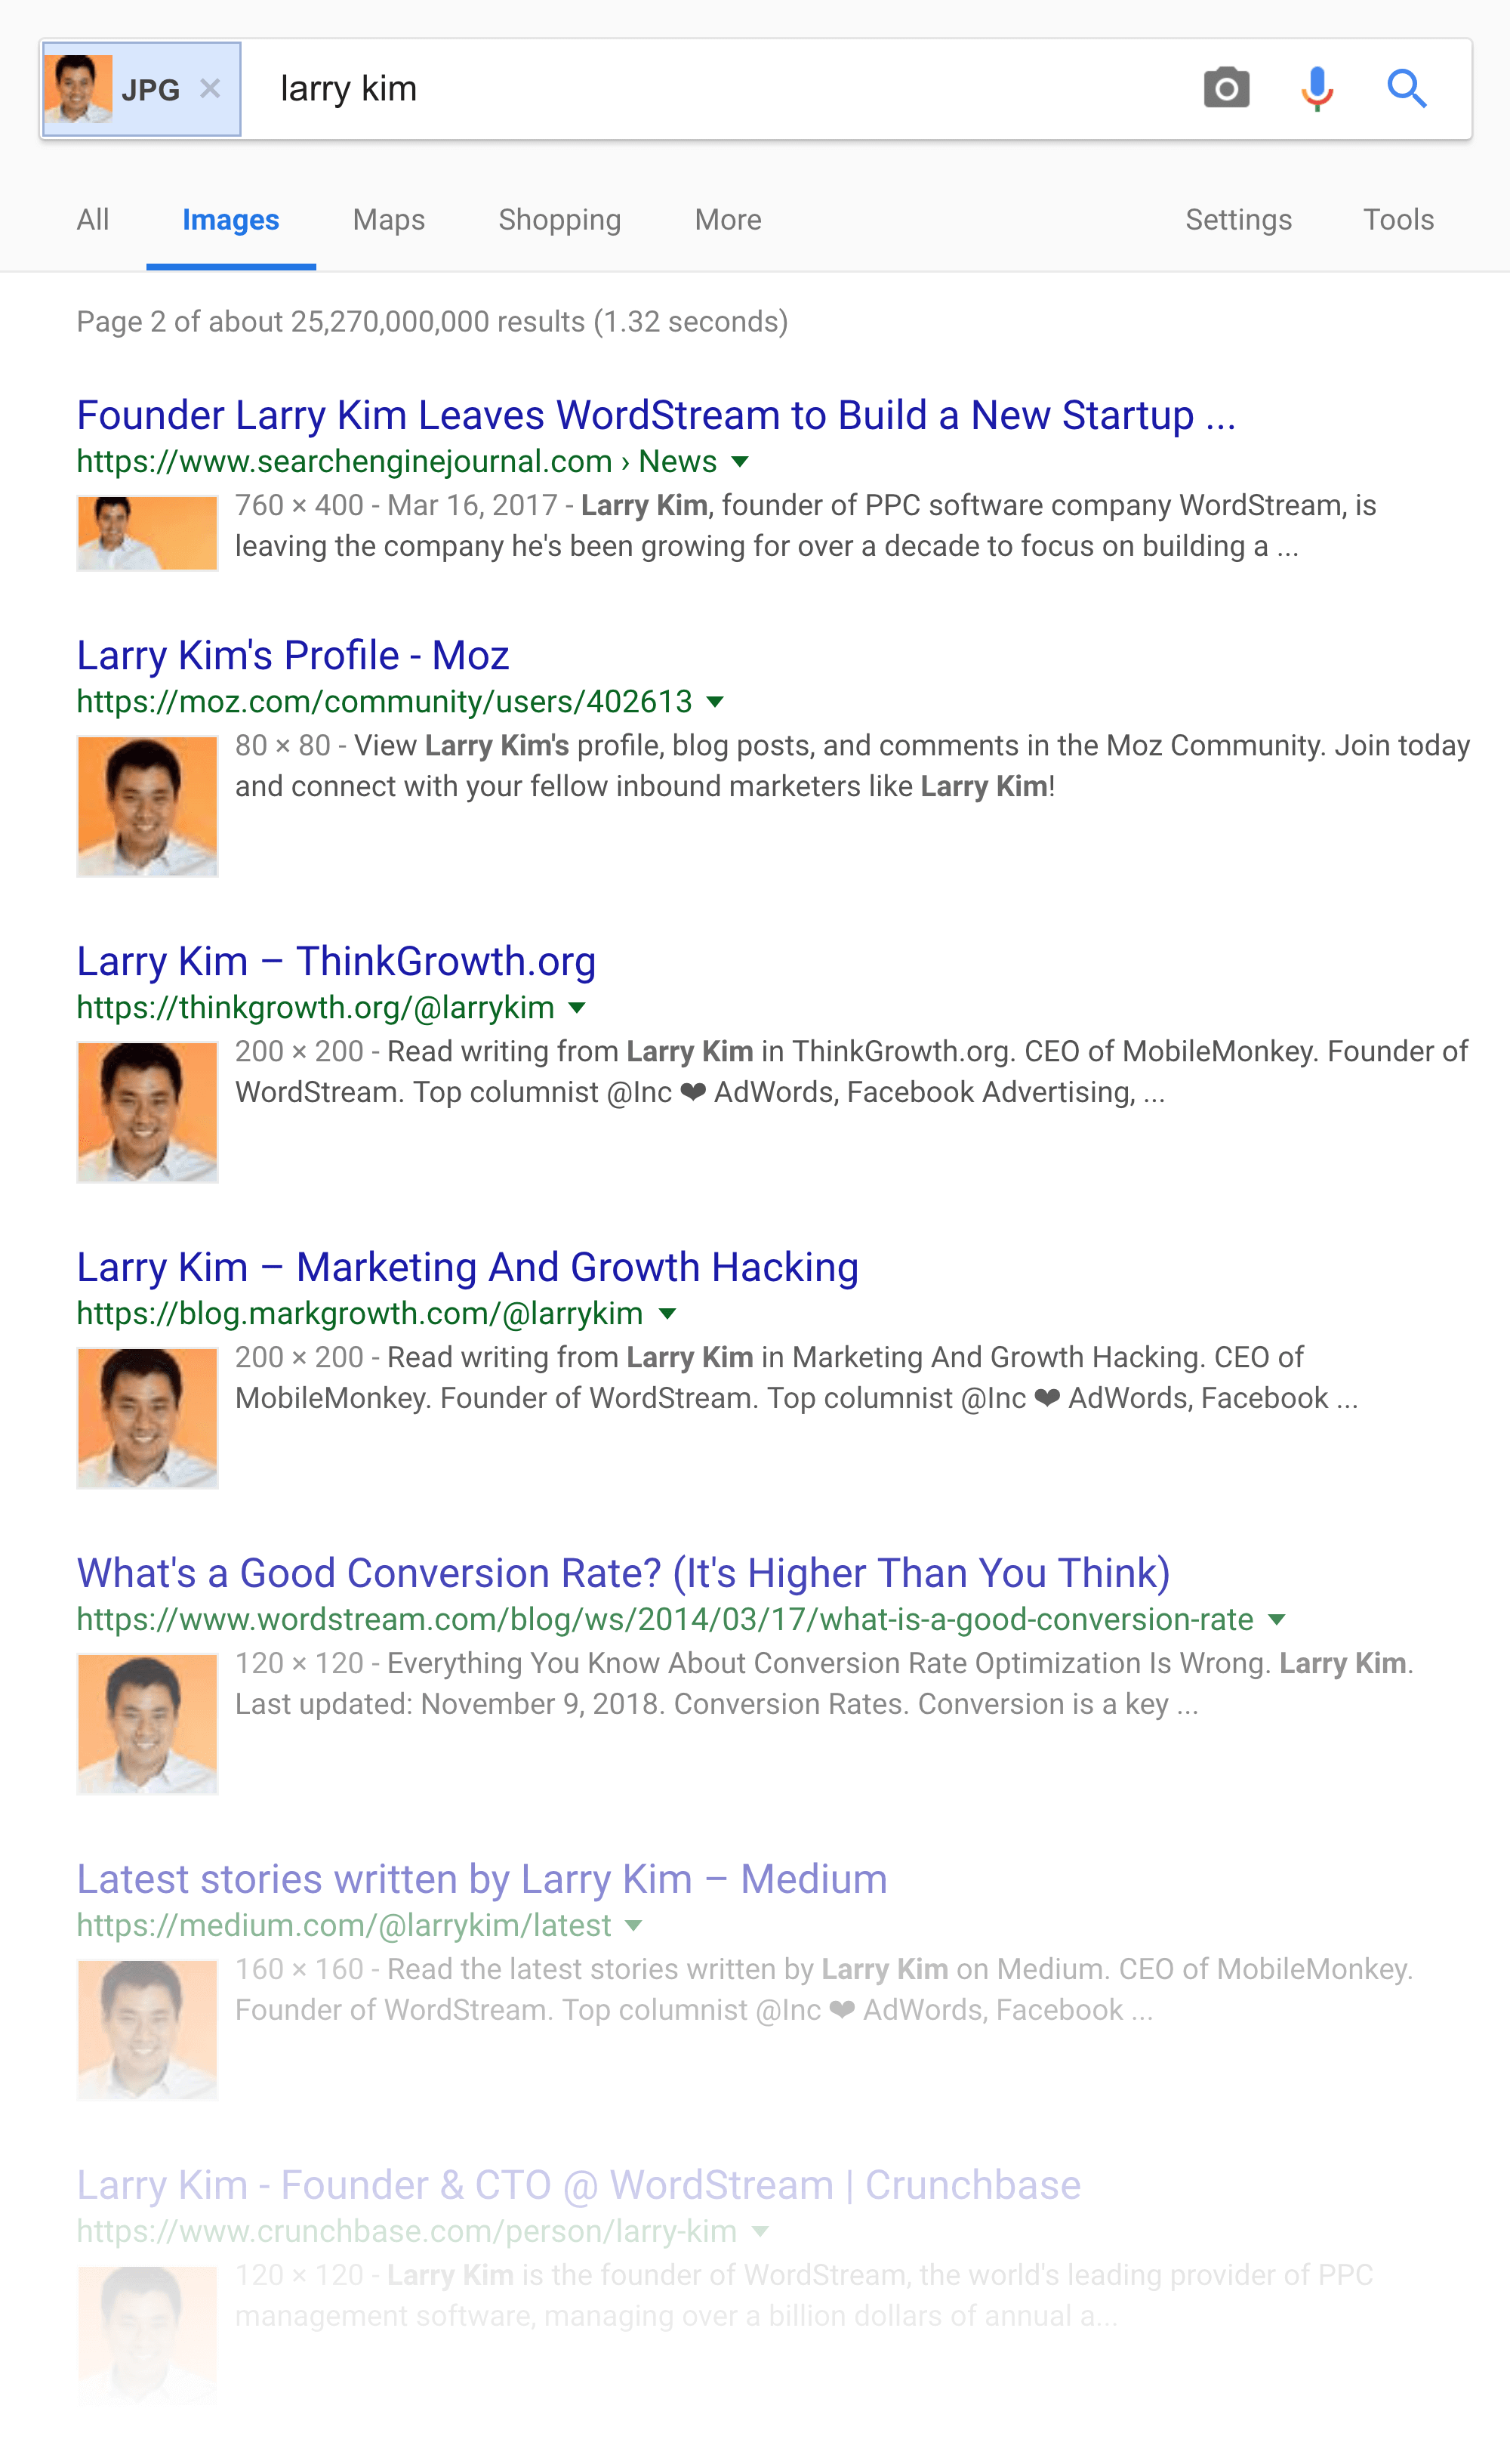This screenshot has height=2464, width=1510.
Task: Click the Google Lens camera search icon
Action: coord(1222,86)
